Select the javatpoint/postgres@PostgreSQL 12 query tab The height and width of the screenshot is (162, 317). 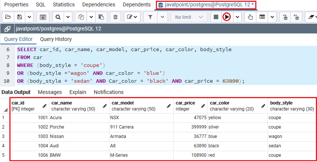point(206,5)
